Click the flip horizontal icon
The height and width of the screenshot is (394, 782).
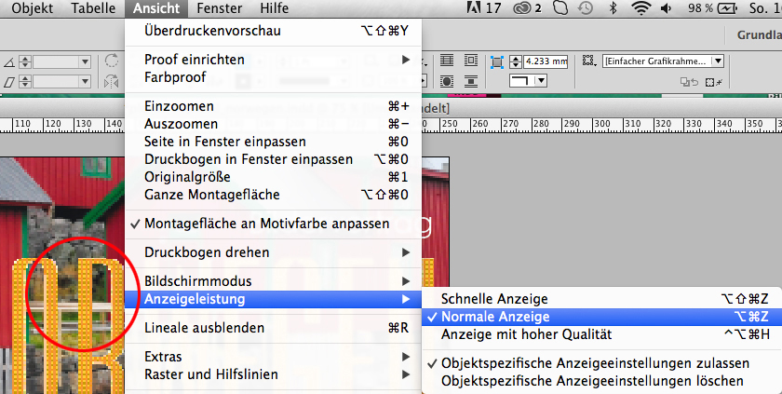point(112,83)
